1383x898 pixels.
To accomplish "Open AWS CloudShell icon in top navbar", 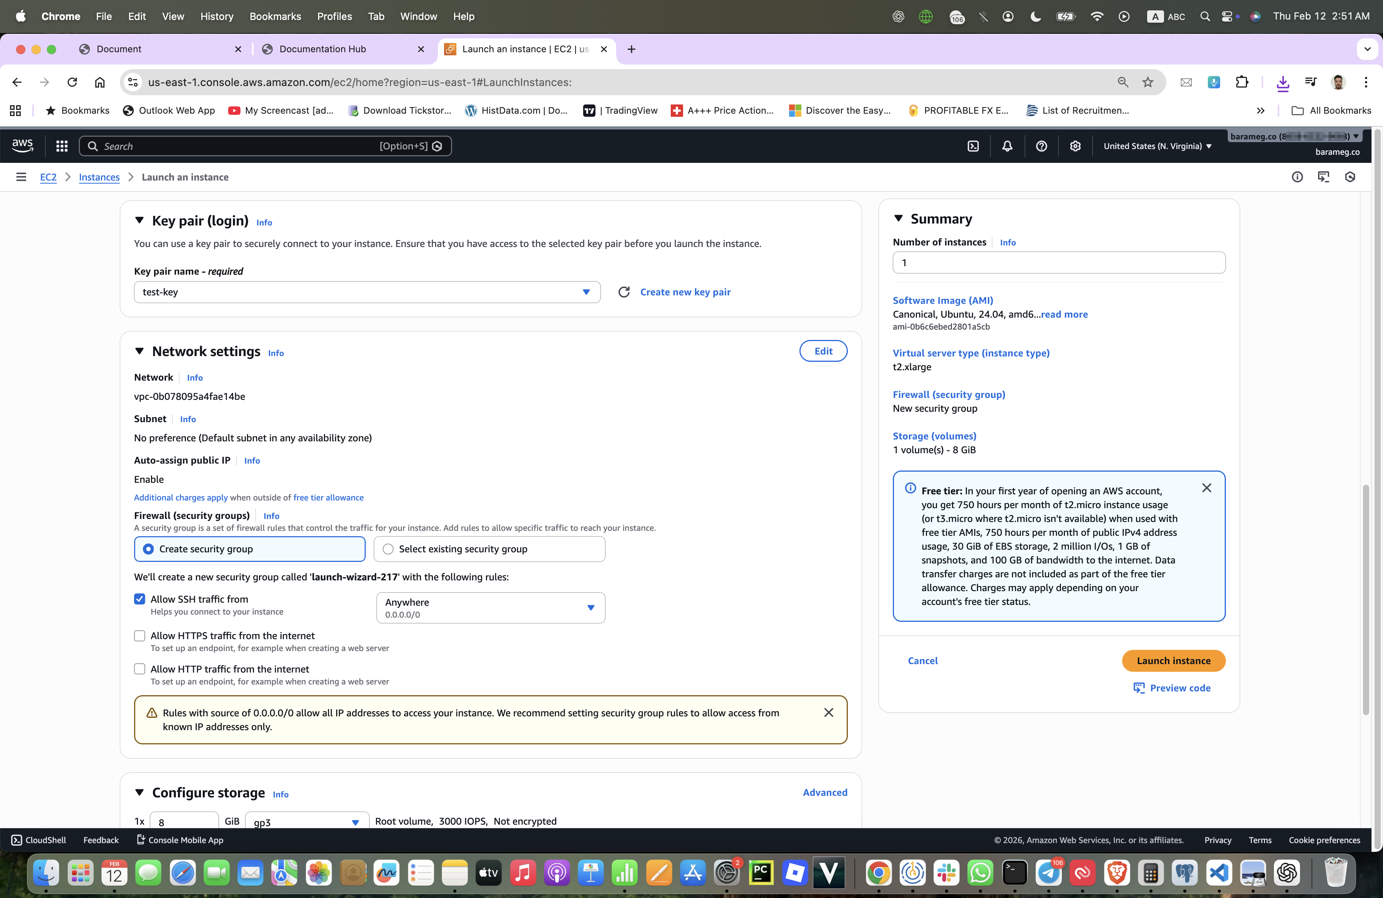I will (x=973, y=146).
